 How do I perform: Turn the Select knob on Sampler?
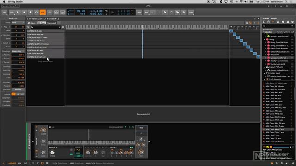43,130
